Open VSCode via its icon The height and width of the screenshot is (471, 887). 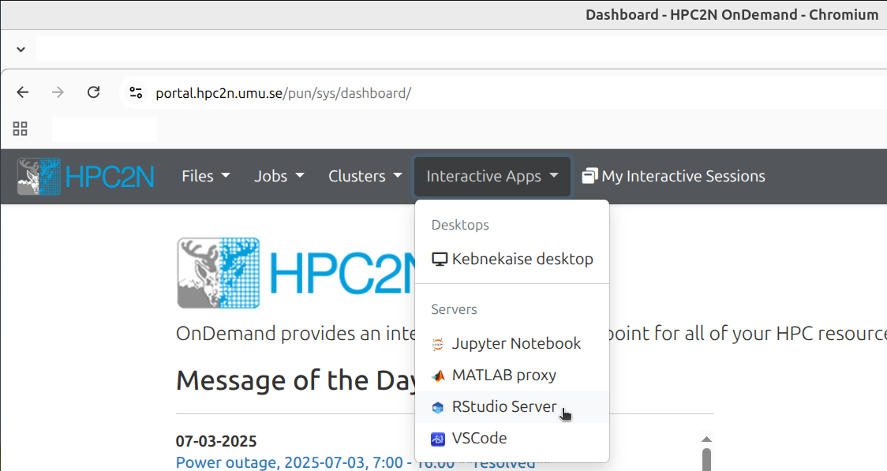tap(437, 438)
